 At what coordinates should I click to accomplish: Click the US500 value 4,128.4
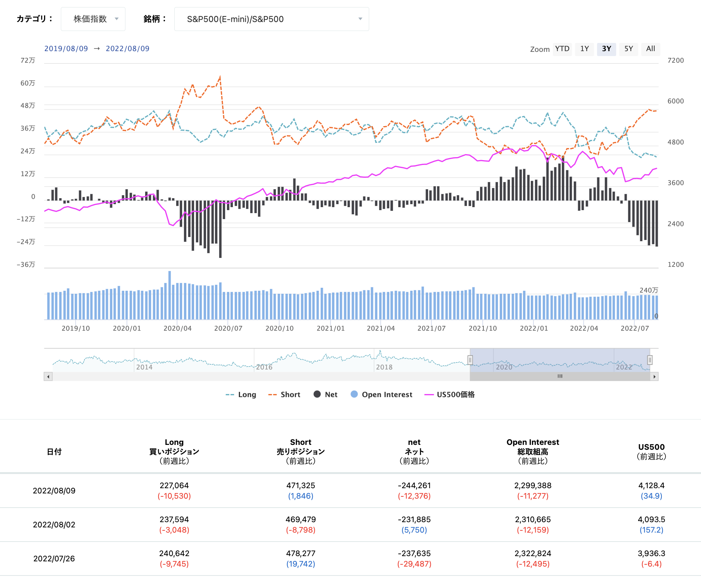point(652,486)
